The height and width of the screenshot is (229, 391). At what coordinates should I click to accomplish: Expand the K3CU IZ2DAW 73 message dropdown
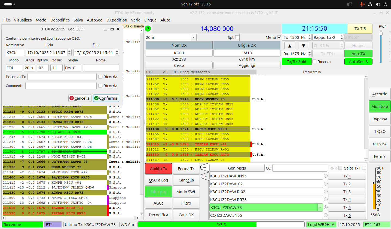click(320, 208)
